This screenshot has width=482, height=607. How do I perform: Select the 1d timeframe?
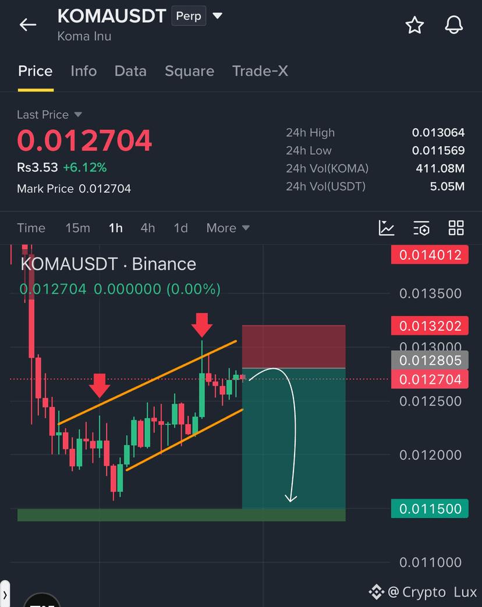(180, 228)
